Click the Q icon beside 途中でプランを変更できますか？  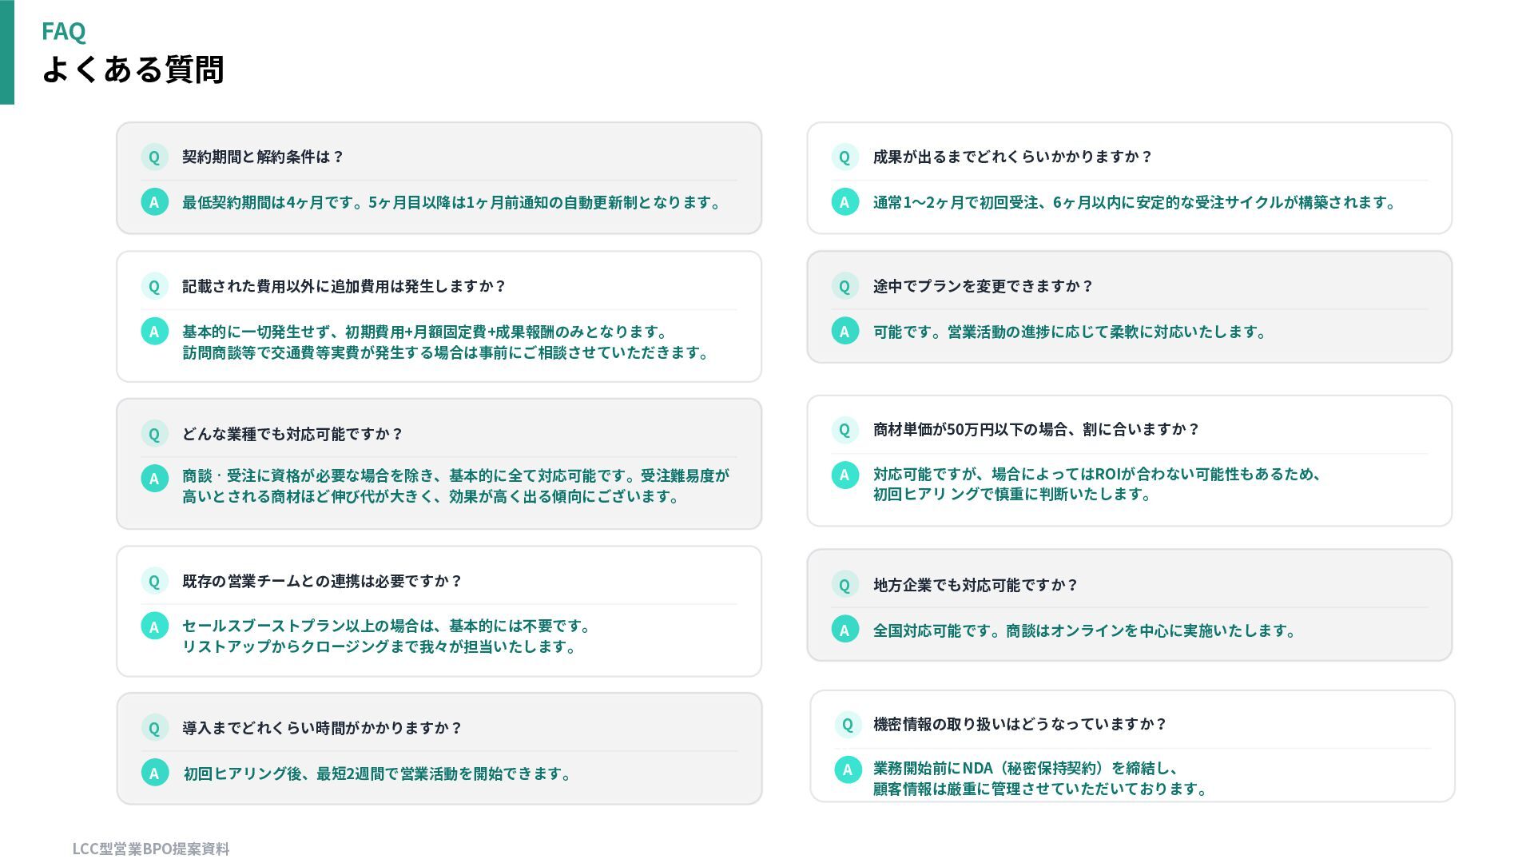pyautogui.click(x=844, y=286)
